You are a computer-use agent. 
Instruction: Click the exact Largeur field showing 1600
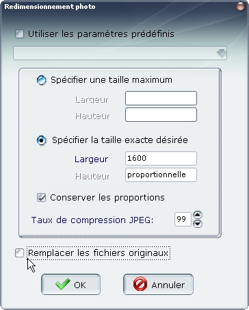pos(161,158)
